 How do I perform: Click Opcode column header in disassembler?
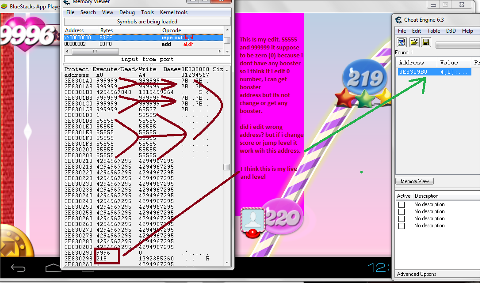[172, 30]
